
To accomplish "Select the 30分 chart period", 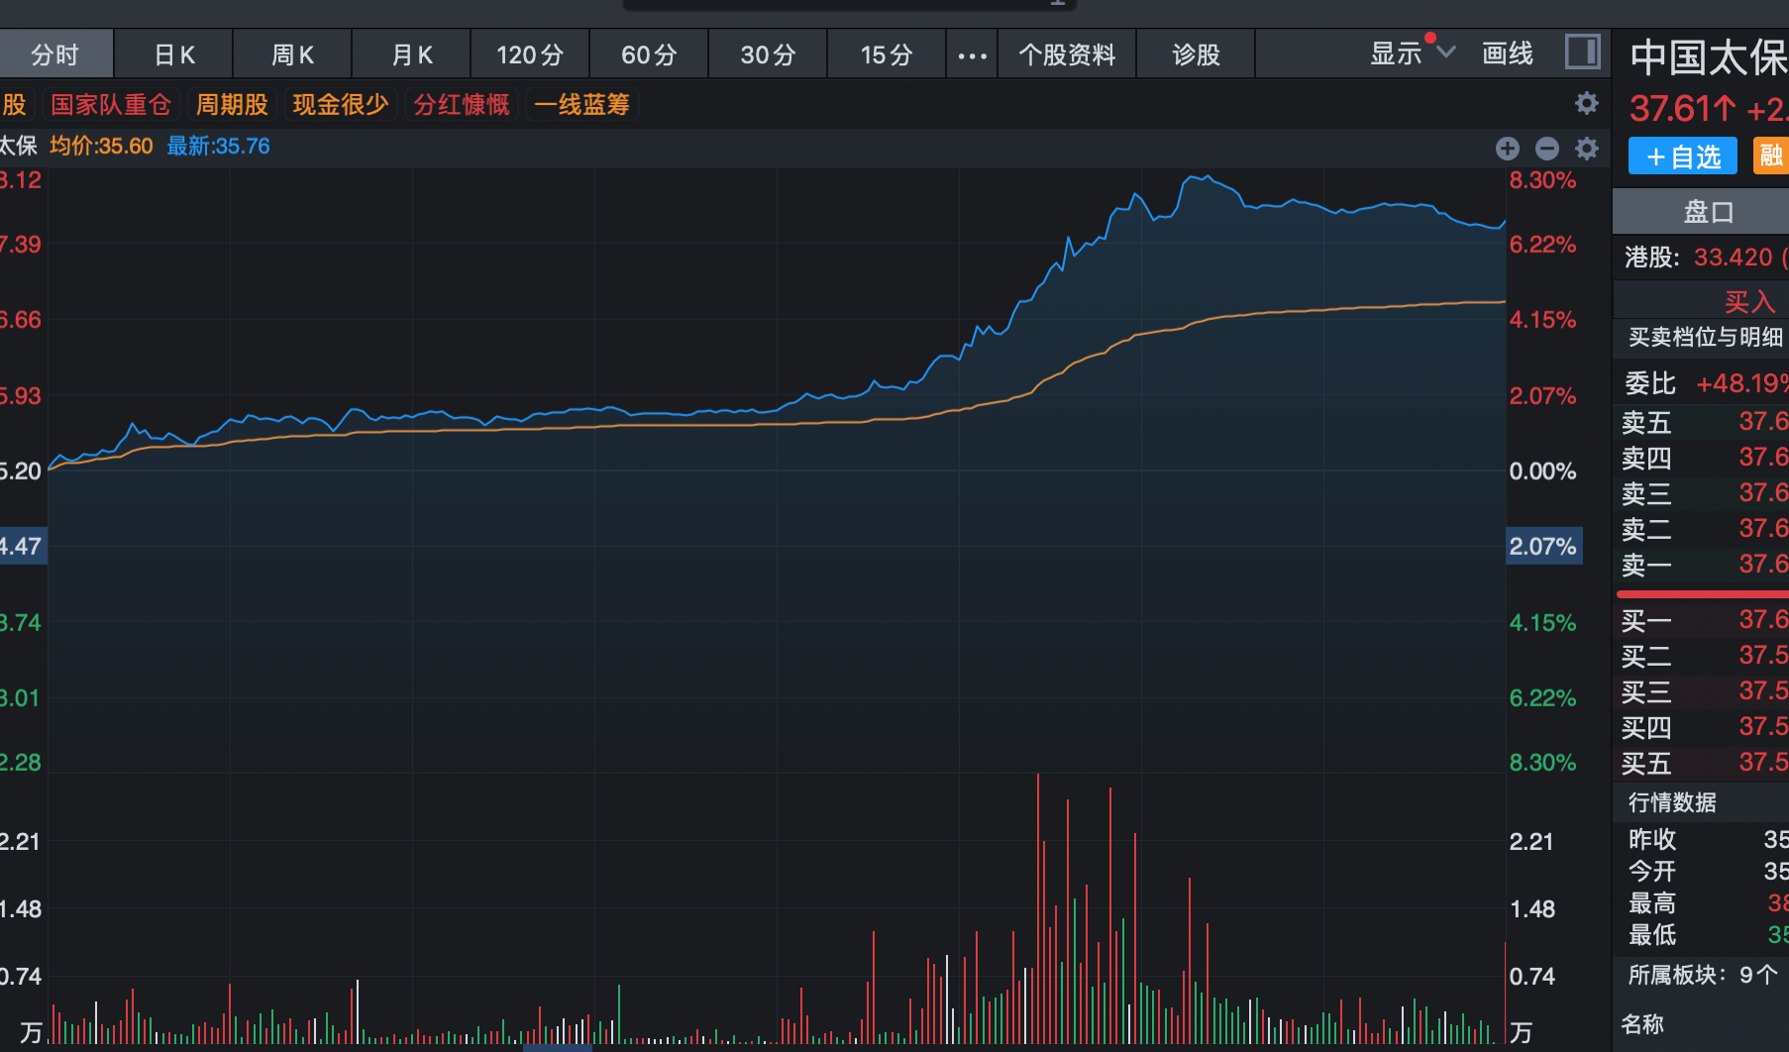I will pyautogui.click(x=768, y=55).
